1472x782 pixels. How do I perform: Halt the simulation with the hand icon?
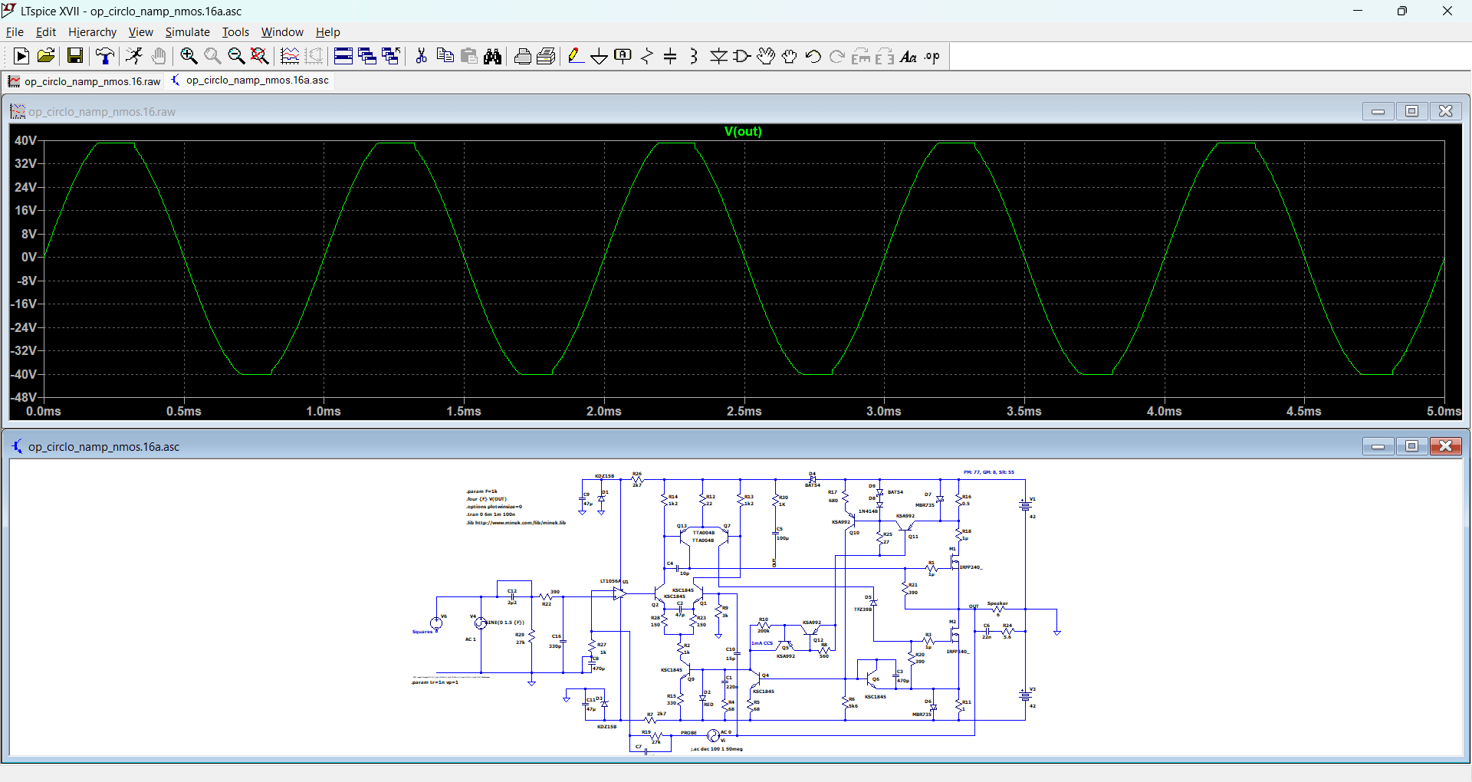159,56
